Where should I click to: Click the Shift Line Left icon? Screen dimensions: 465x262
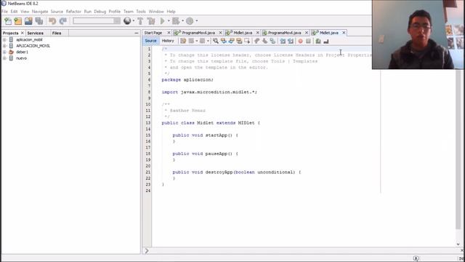(283, 41)
